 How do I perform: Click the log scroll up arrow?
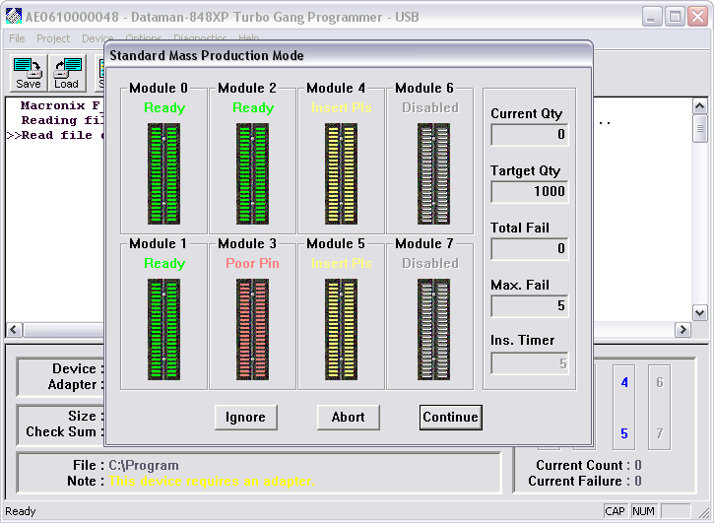[x=699, y=106]
